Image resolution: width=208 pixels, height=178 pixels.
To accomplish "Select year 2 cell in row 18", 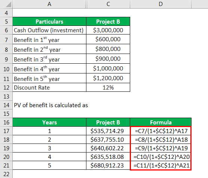I will pos(49,140).
